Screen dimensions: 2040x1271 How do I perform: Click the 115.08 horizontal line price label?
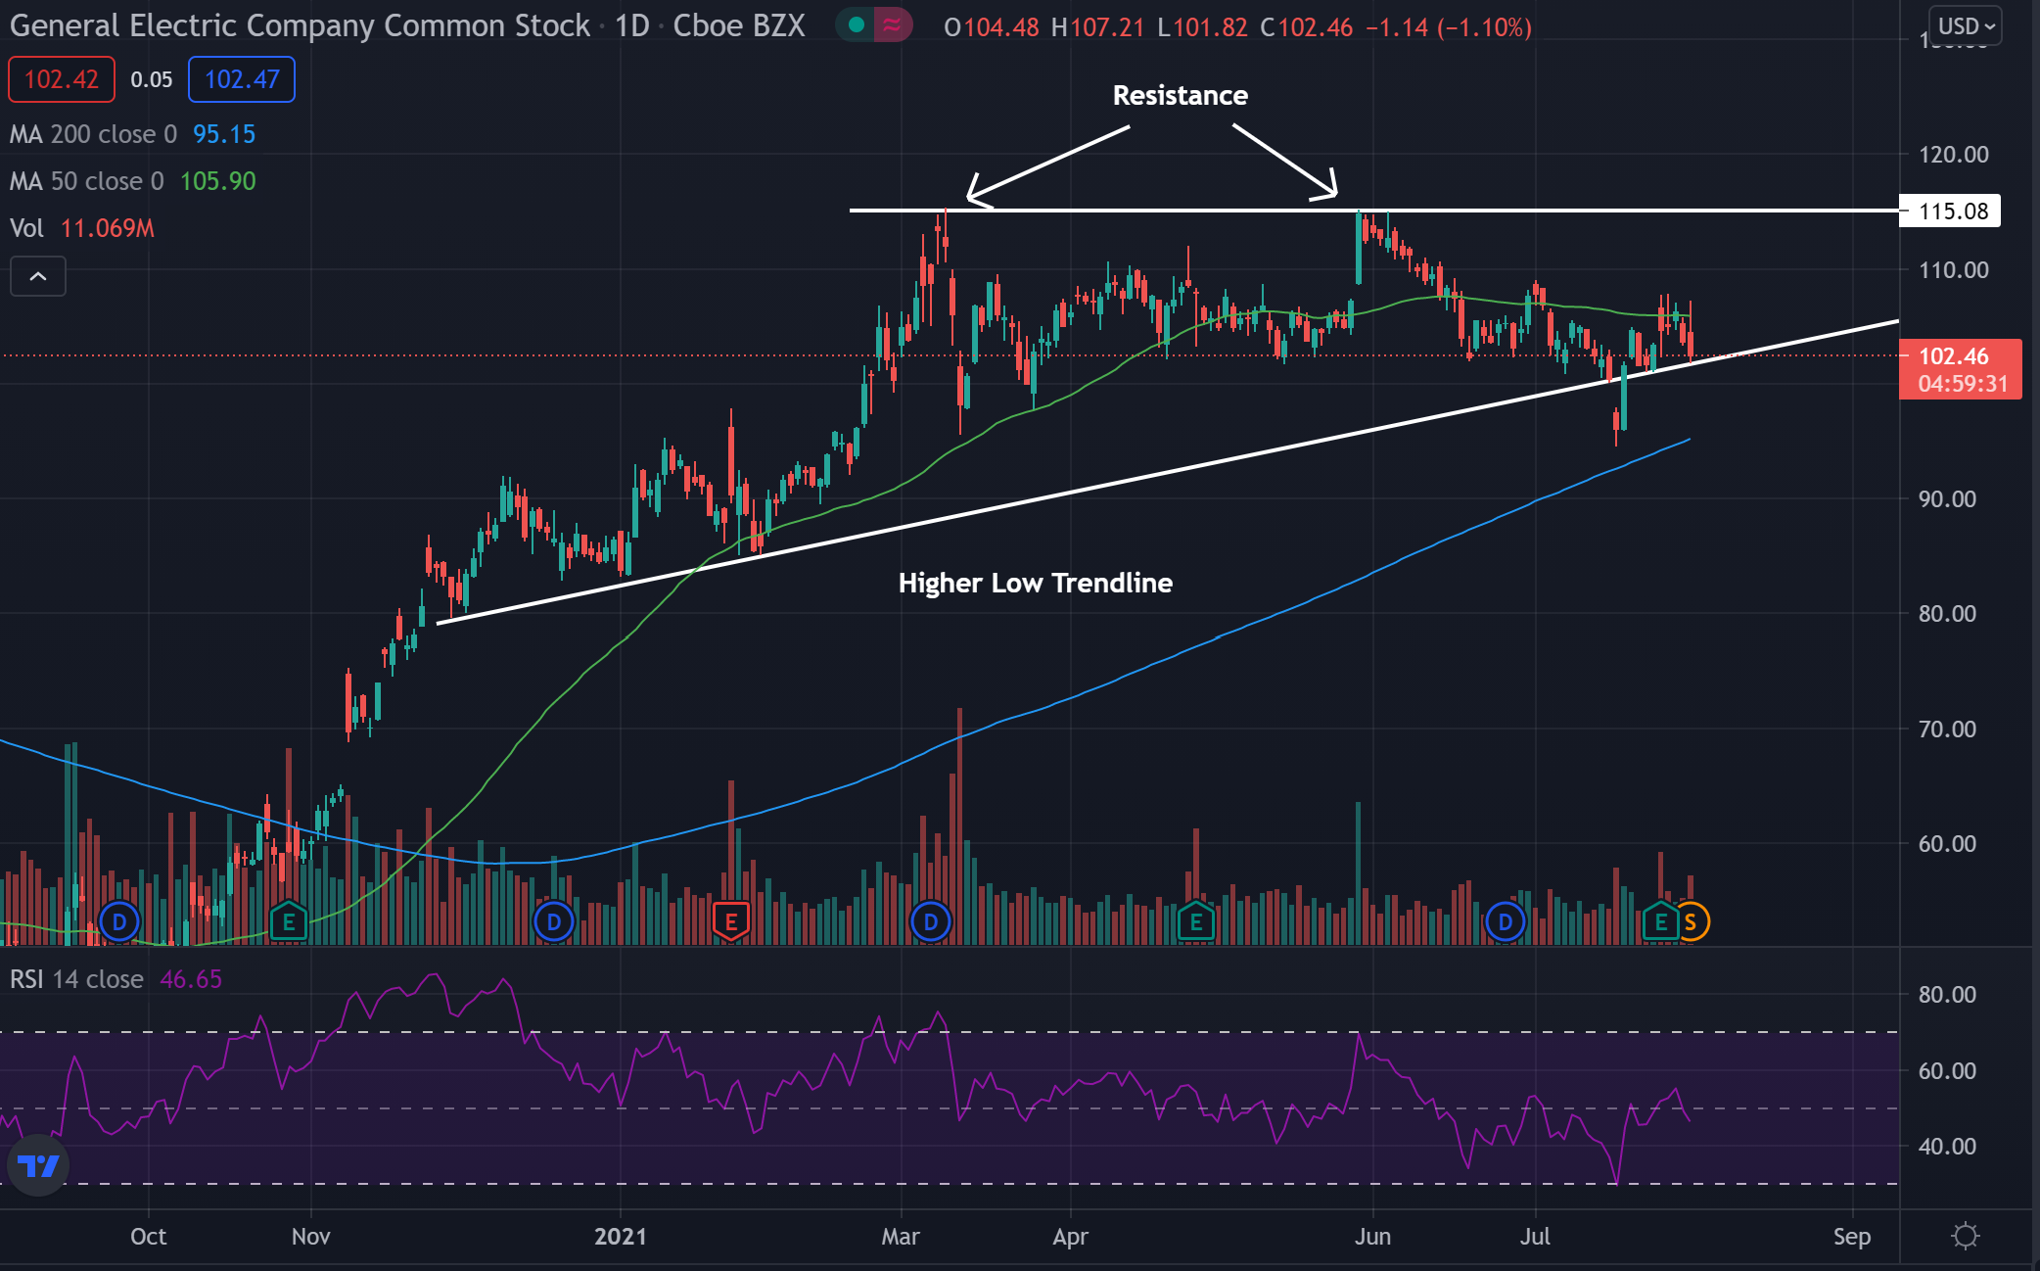point(1950,211)
